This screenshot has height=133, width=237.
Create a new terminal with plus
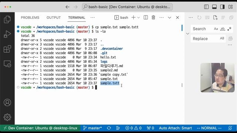click(133, 18)
